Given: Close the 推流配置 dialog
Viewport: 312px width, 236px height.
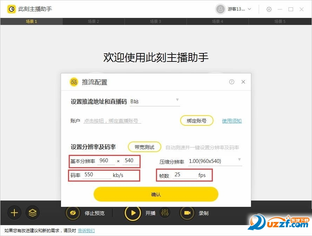Looking at the screenshot, I should point(243,82).
